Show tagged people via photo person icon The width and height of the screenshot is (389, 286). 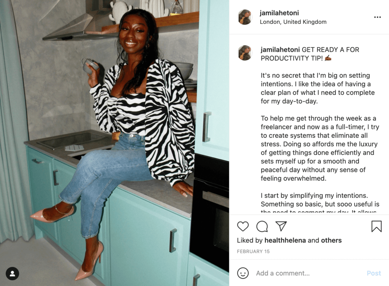(x=13, y=273)
